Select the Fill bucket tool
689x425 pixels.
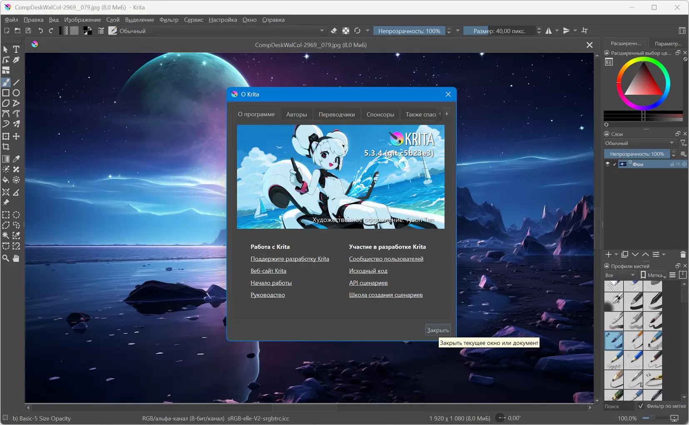click(x=6, y=180)
